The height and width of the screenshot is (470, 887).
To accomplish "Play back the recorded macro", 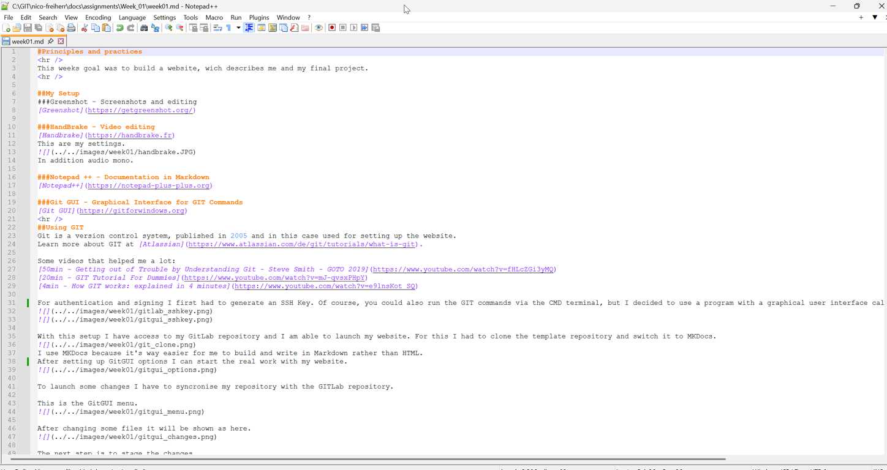I will (354, 28).
